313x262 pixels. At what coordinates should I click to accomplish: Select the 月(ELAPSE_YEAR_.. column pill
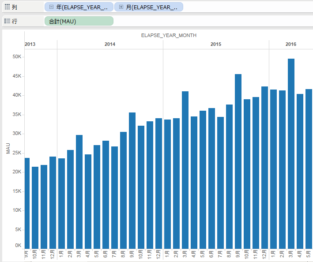coord(149,7)
